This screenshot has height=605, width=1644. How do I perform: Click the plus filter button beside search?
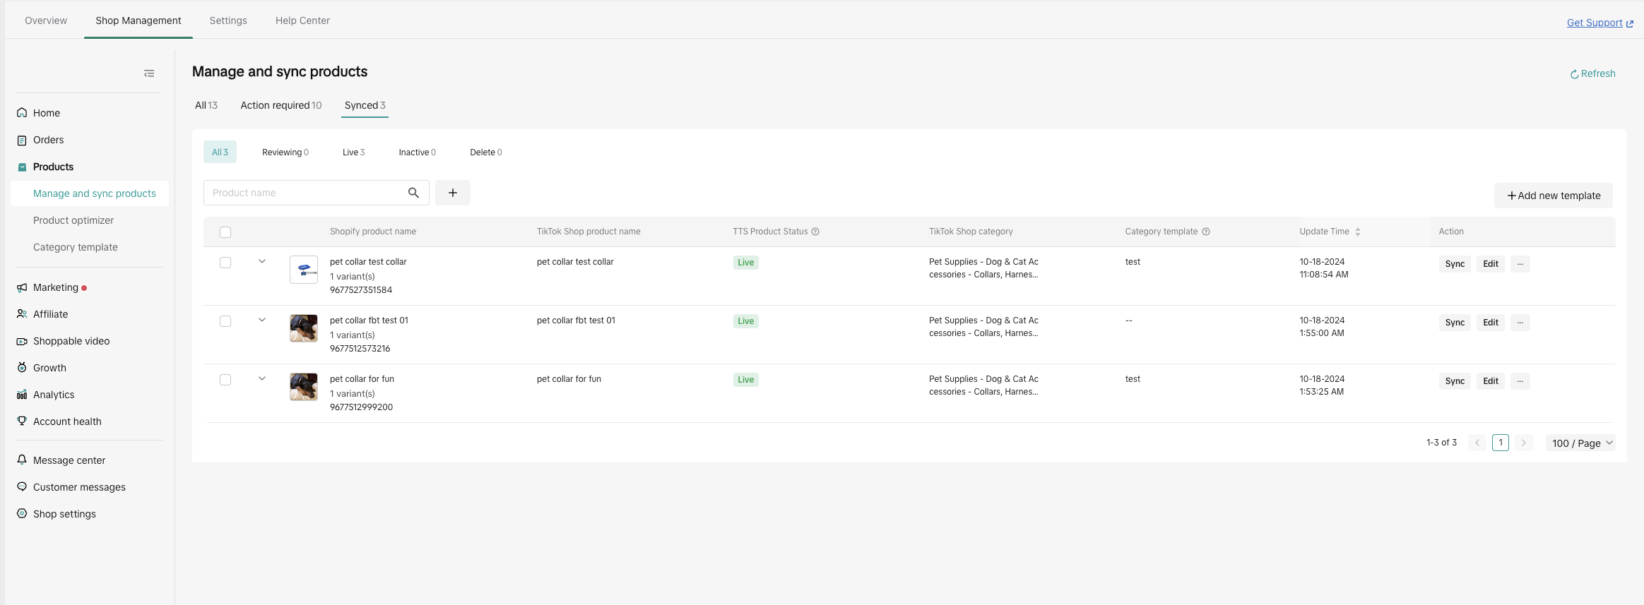453,193
